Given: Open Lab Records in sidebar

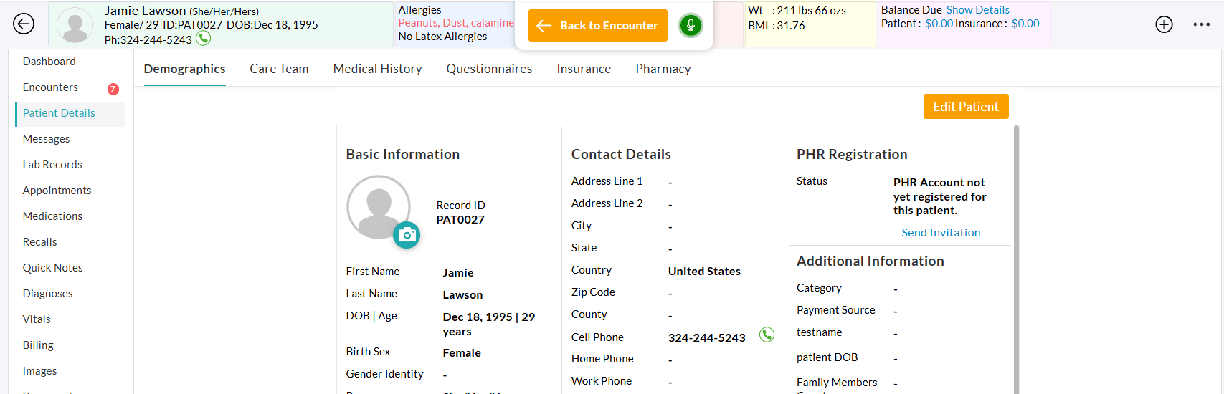Looking at the screenshot, I should [52, 165].
